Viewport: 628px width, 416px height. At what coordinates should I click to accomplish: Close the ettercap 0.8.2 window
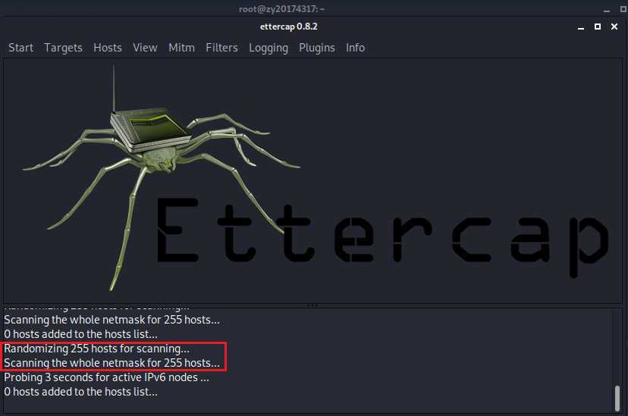coord(614,27)
